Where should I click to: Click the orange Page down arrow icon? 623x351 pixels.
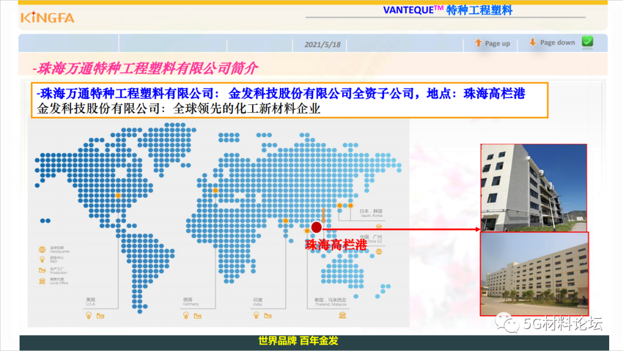[533, 42]
